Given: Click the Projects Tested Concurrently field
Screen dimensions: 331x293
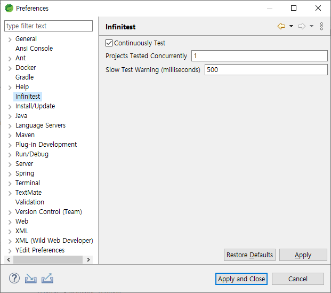Looking at the screenshot, I should pos(260,56).
